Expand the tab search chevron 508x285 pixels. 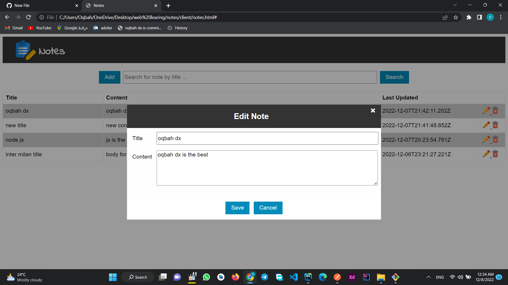[x=455, y=5]
